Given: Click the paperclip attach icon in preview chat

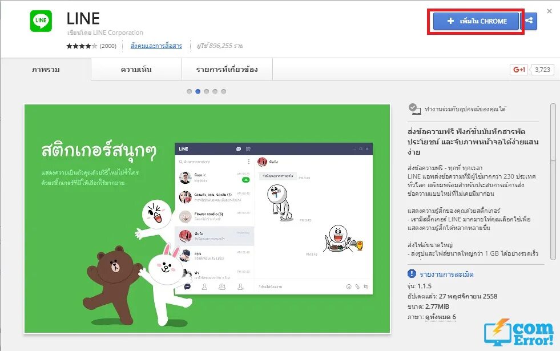Looking at the screenshot, I should click(x=357, y=287).
